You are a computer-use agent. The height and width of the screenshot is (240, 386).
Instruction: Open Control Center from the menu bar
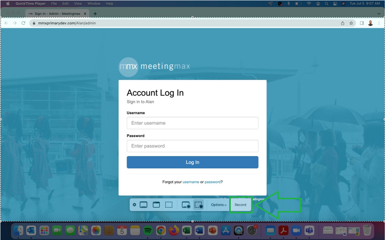tap(335, 3)
